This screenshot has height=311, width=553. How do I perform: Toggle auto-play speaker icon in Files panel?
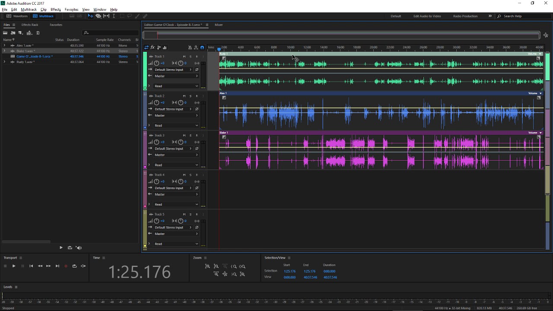(79, 248)
